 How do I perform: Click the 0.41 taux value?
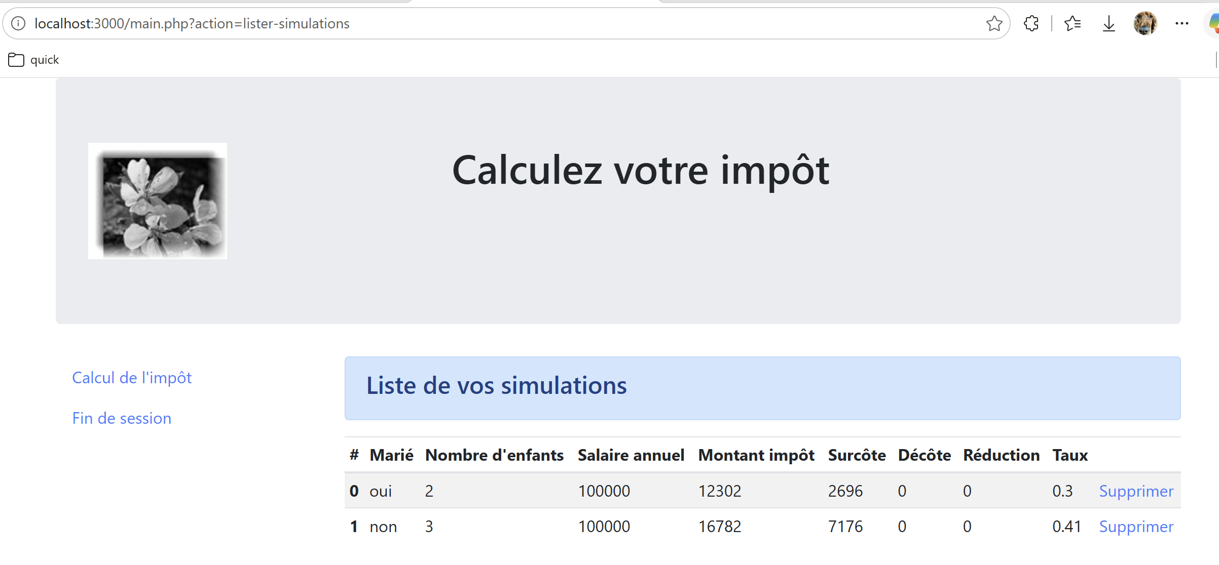click(x=1066, y=527)
